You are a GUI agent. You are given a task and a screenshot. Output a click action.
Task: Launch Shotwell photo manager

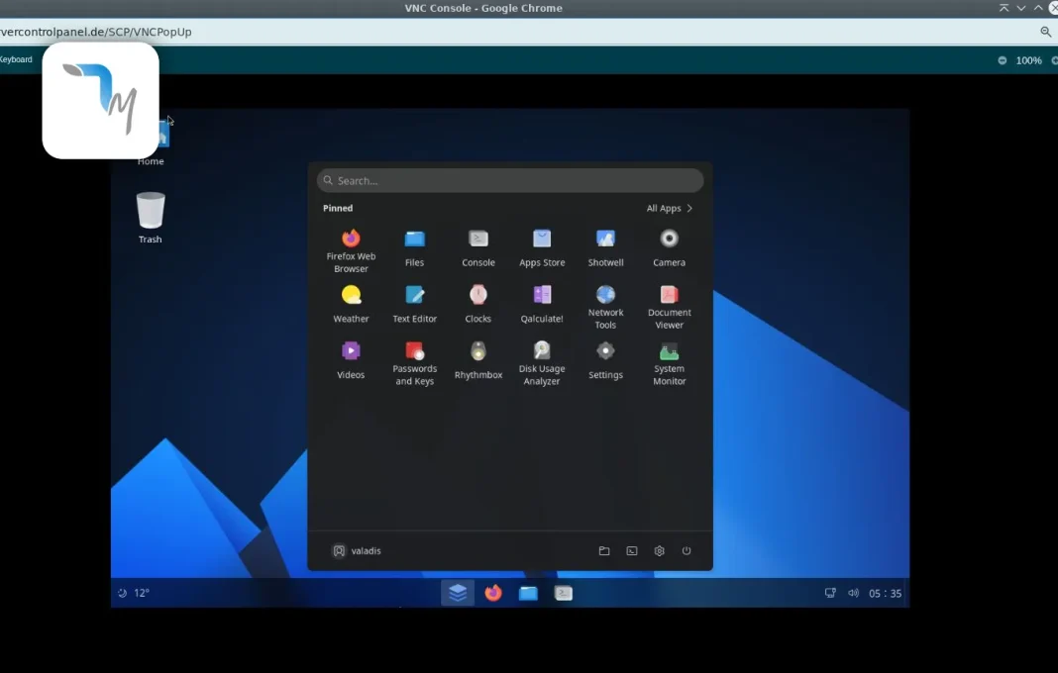tap(605, 249)
